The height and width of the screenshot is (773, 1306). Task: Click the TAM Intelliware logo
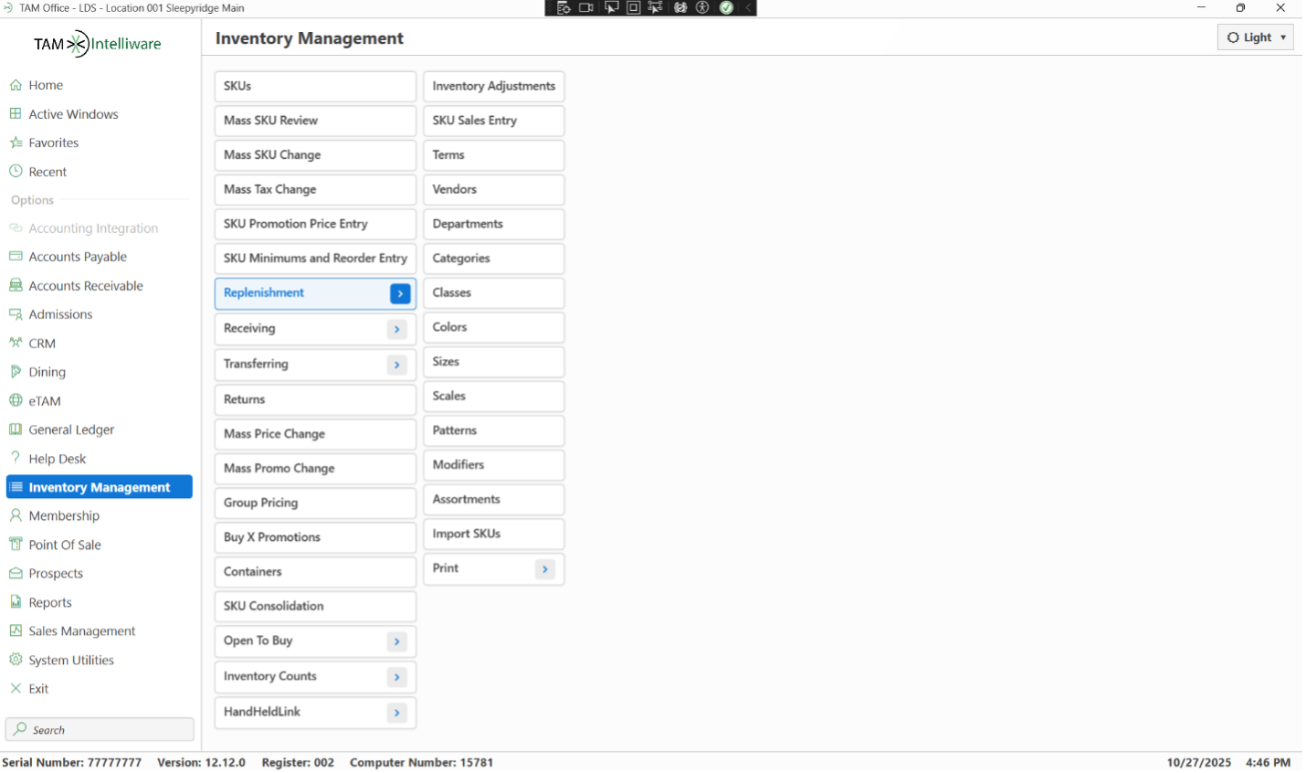(98, 44)
